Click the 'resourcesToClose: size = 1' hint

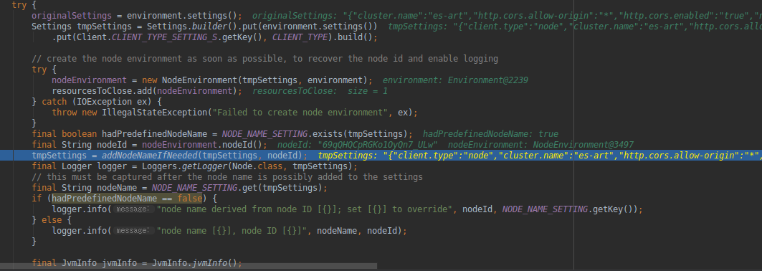[320, 91]
